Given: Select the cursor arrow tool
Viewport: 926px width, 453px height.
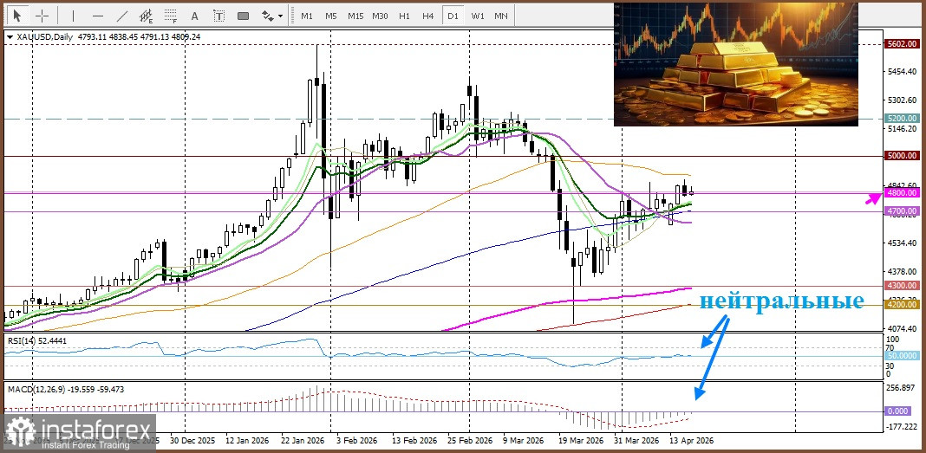Looking at the screenshot, I should coord(17,16).
